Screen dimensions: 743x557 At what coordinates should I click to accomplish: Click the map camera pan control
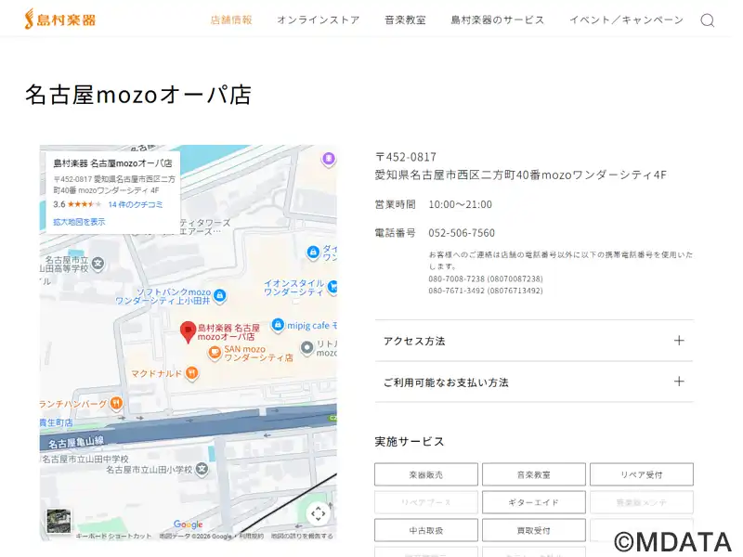click(x=318, y=513)
